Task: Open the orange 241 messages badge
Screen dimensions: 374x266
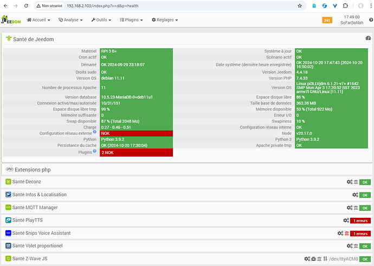Action: 327,20
